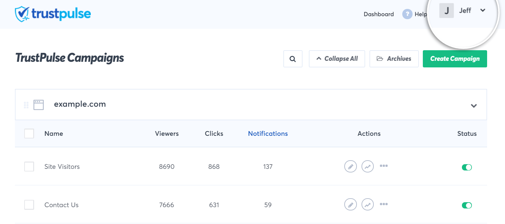Click the Clicks column header
505x224 pixels.
[214, 133]
